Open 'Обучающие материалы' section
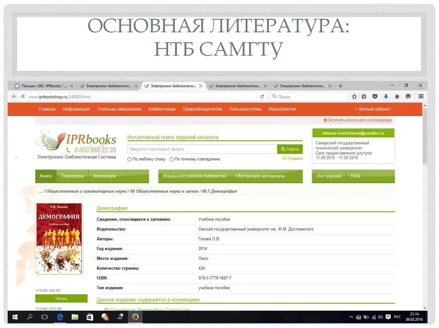 pyautogui.click(x=260, y=176)
